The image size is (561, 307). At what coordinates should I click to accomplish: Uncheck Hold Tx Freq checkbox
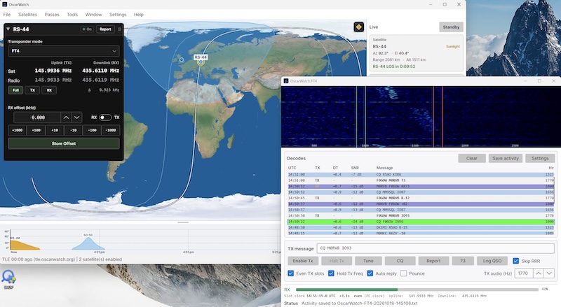click(x=331, y=273)
